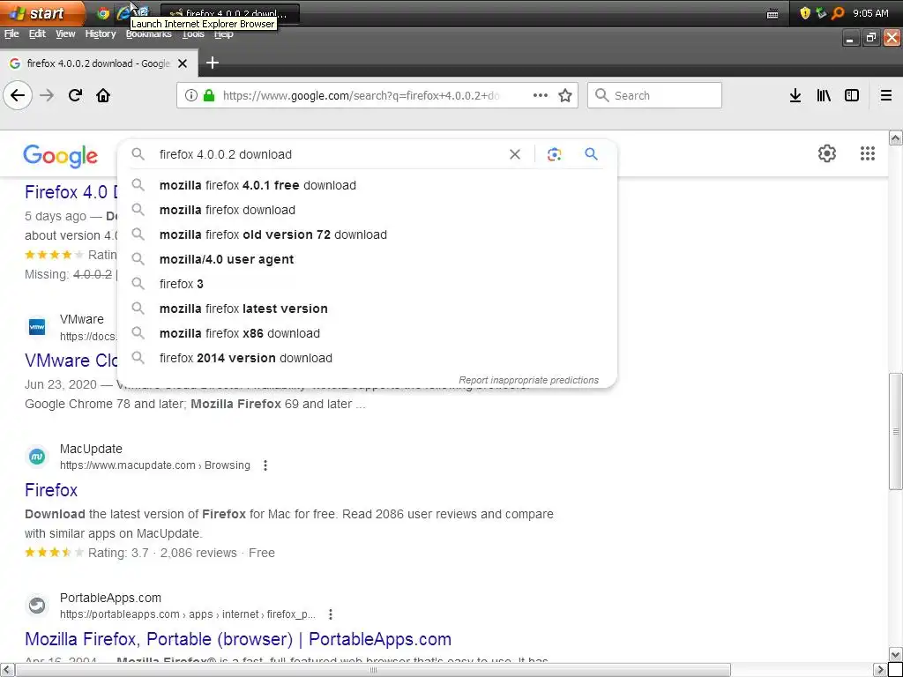Click the taskbar clock 9:05 AM
Screen dimensions: 903x677
870,13
